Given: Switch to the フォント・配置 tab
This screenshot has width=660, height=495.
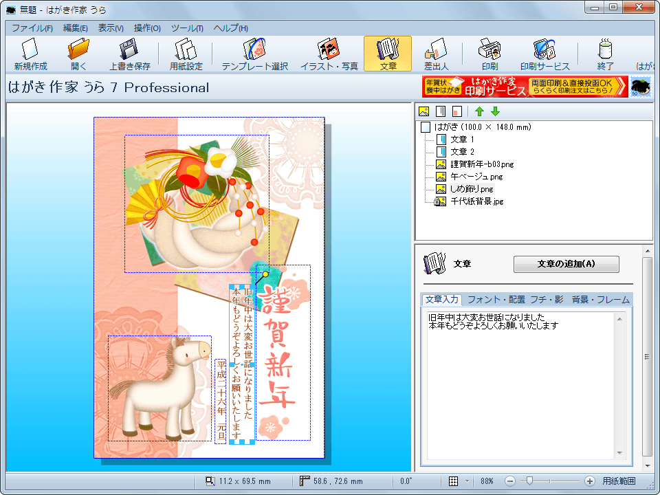Looking at the screenshot, I should pos(496,300).
